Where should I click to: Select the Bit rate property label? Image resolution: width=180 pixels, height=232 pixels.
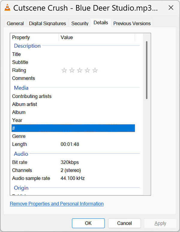point(20,162)
